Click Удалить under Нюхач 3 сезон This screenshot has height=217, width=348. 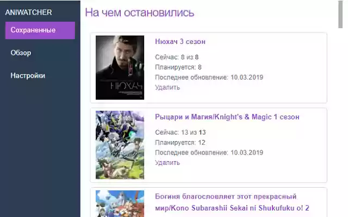tap(167, 87)
